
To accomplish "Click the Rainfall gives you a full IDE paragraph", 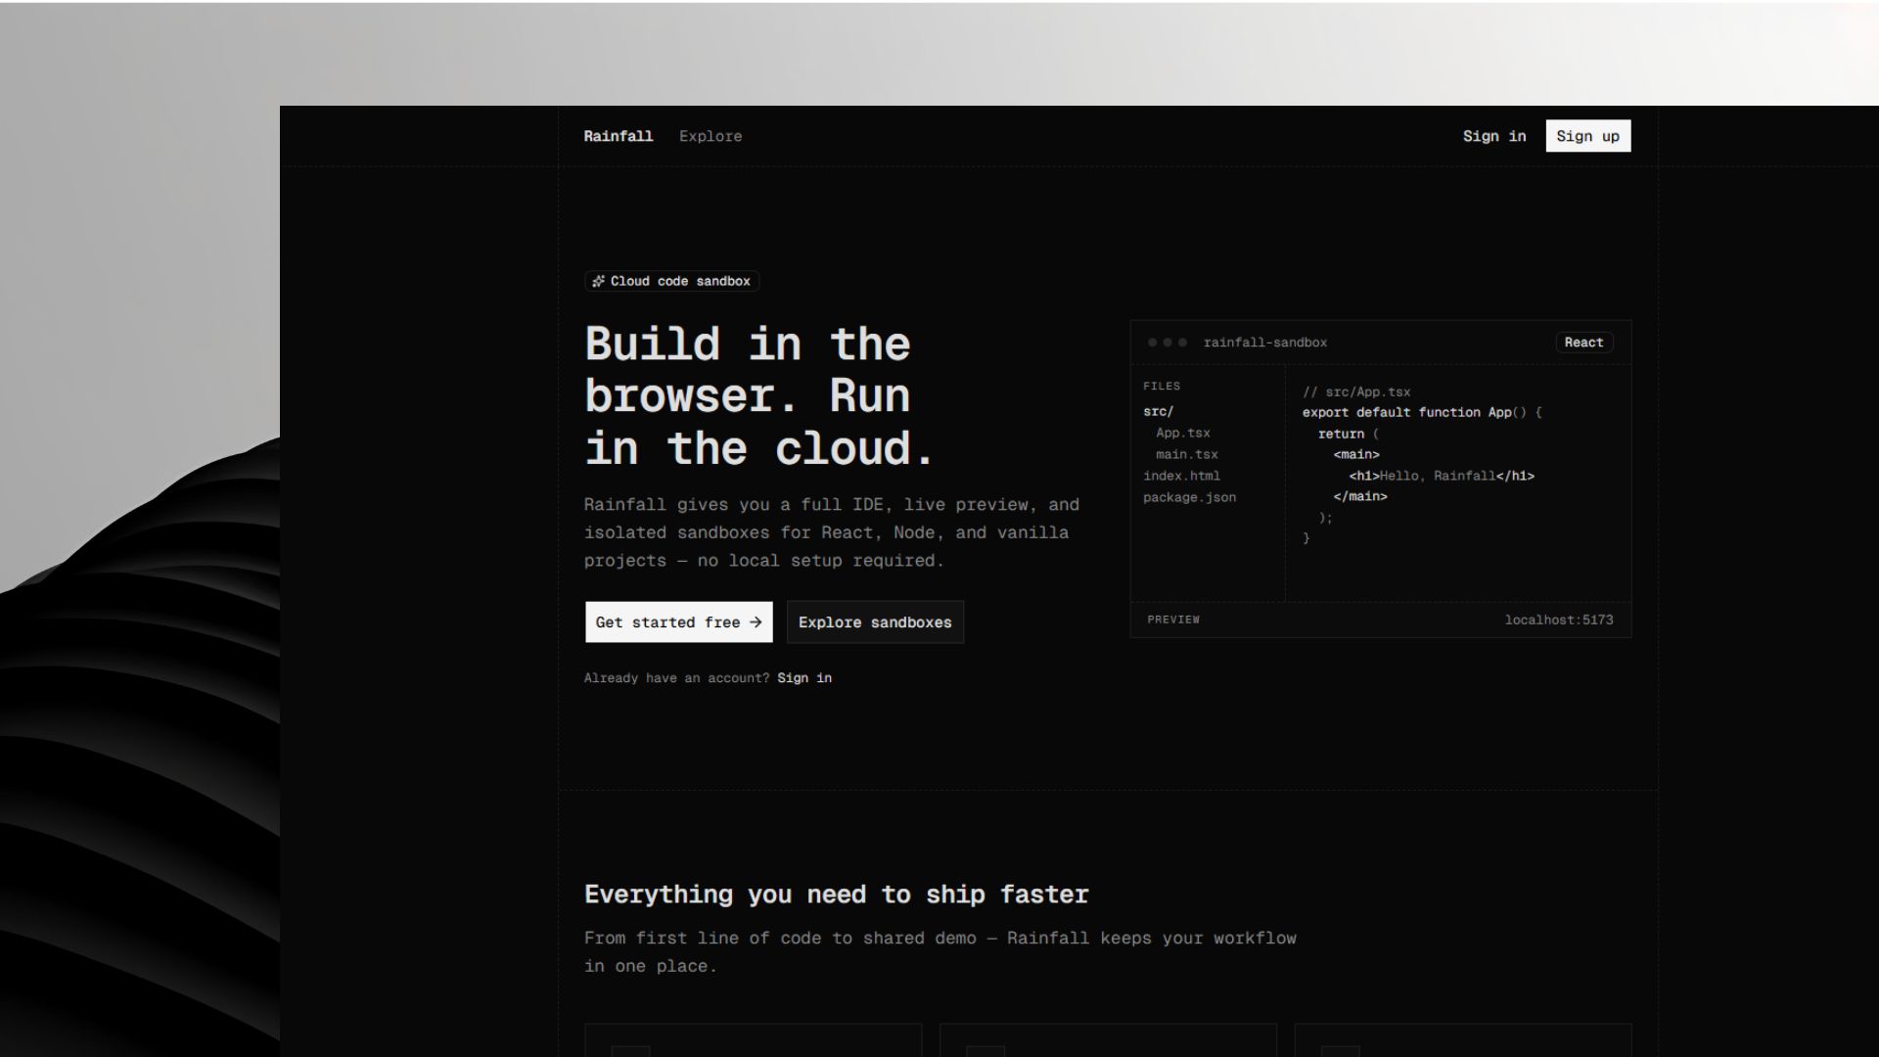I will click(832, 532).
